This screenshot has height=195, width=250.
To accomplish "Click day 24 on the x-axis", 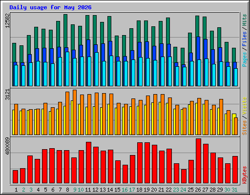I will (183, 190).
